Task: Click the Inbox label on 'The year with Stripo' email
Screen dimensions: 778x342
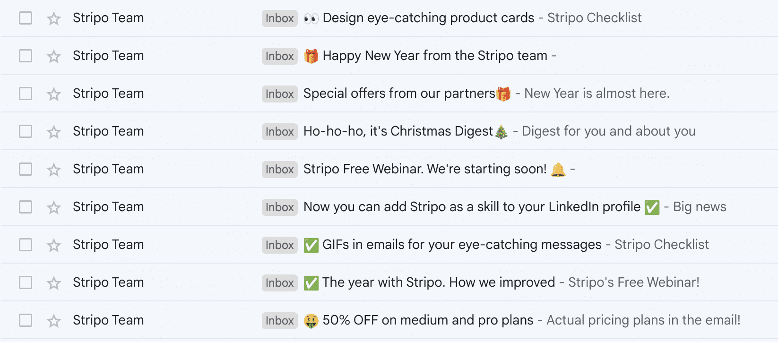Action: pyautogui.click(x=279, y=282)
